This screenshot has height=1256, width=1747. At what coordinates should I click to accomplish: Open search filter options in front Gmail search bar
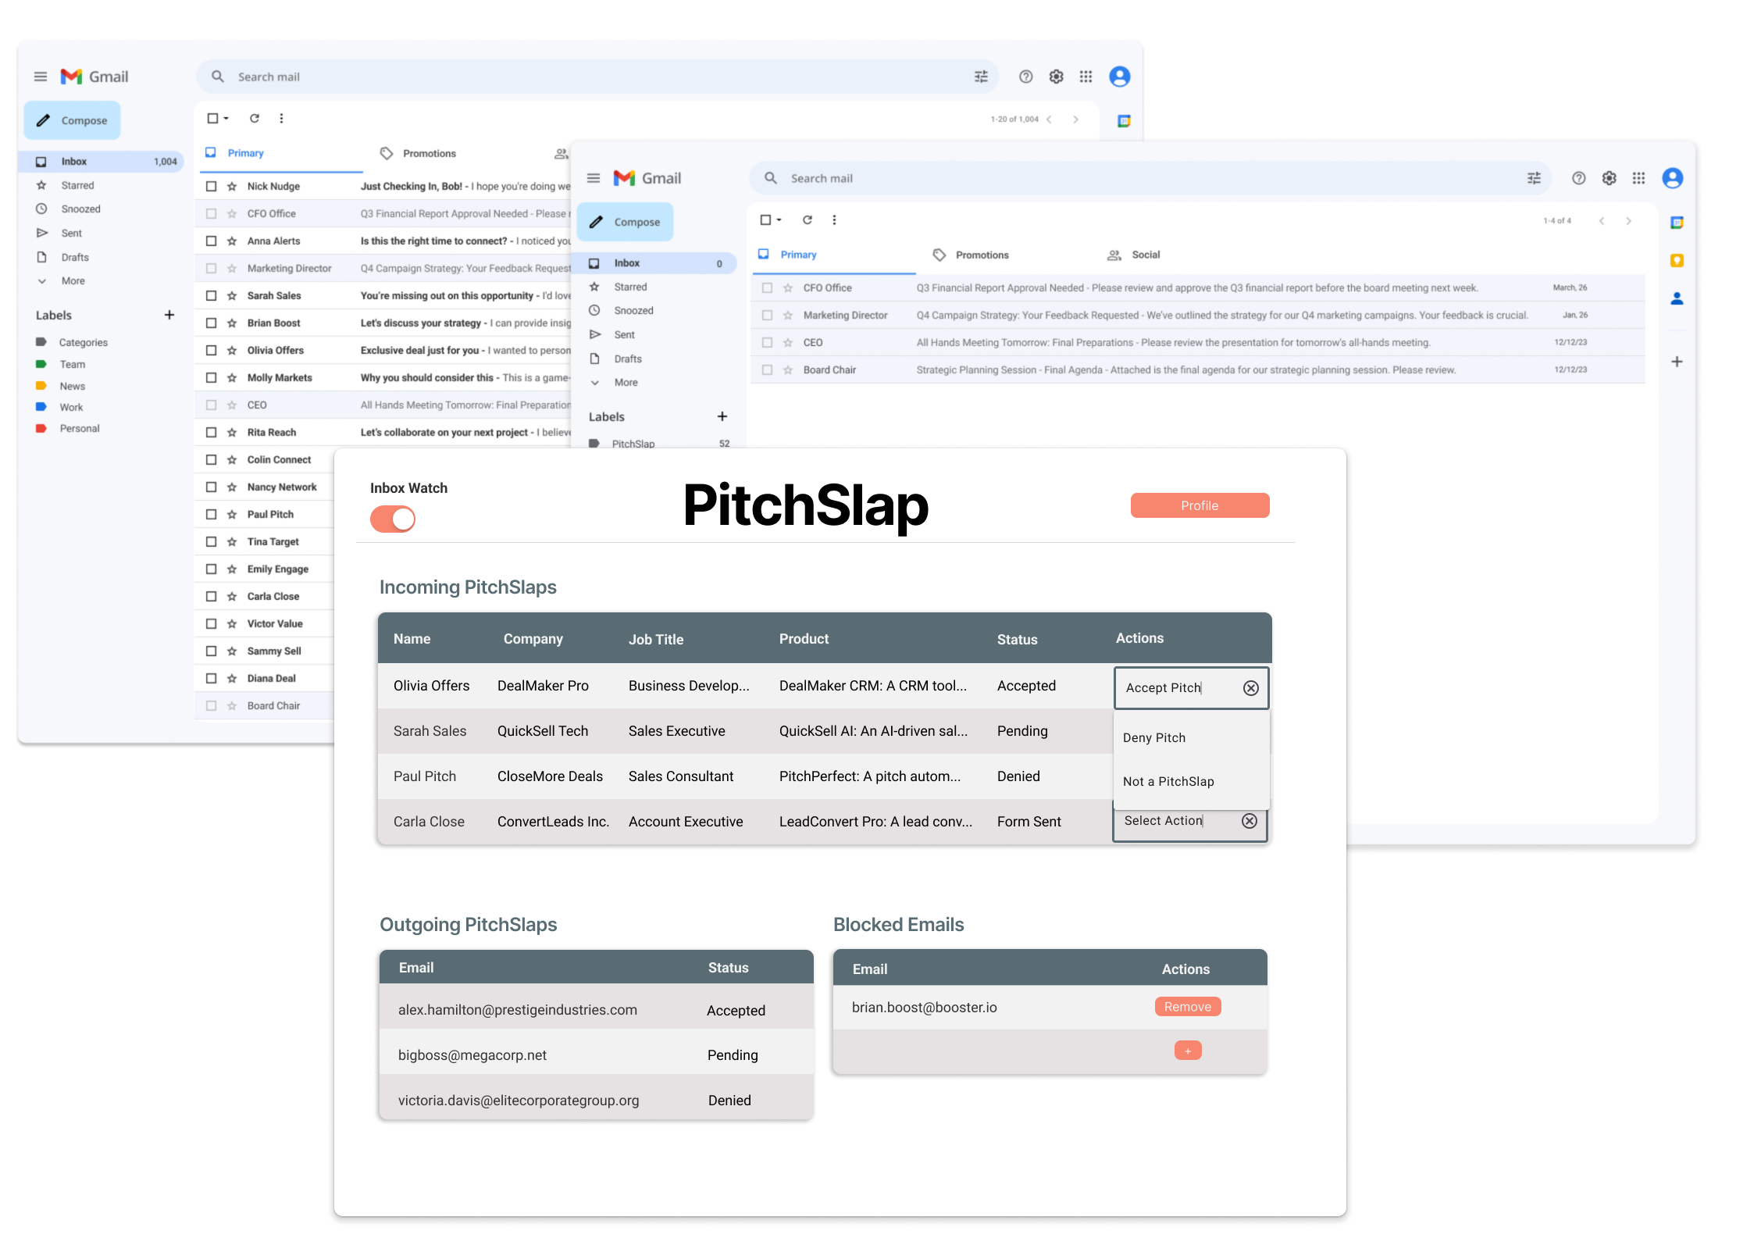(x=1534, y=178)
